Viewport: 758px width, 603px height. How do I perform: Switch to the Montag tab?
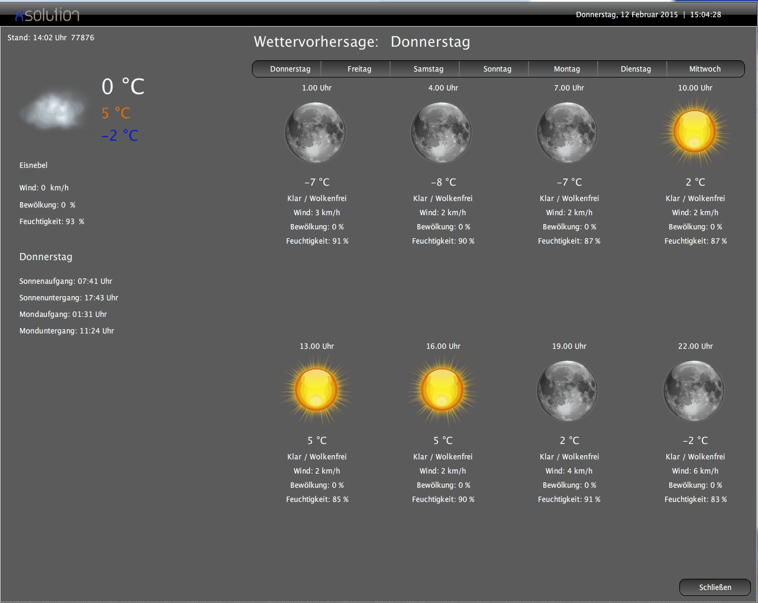click(x=566, y=69)
